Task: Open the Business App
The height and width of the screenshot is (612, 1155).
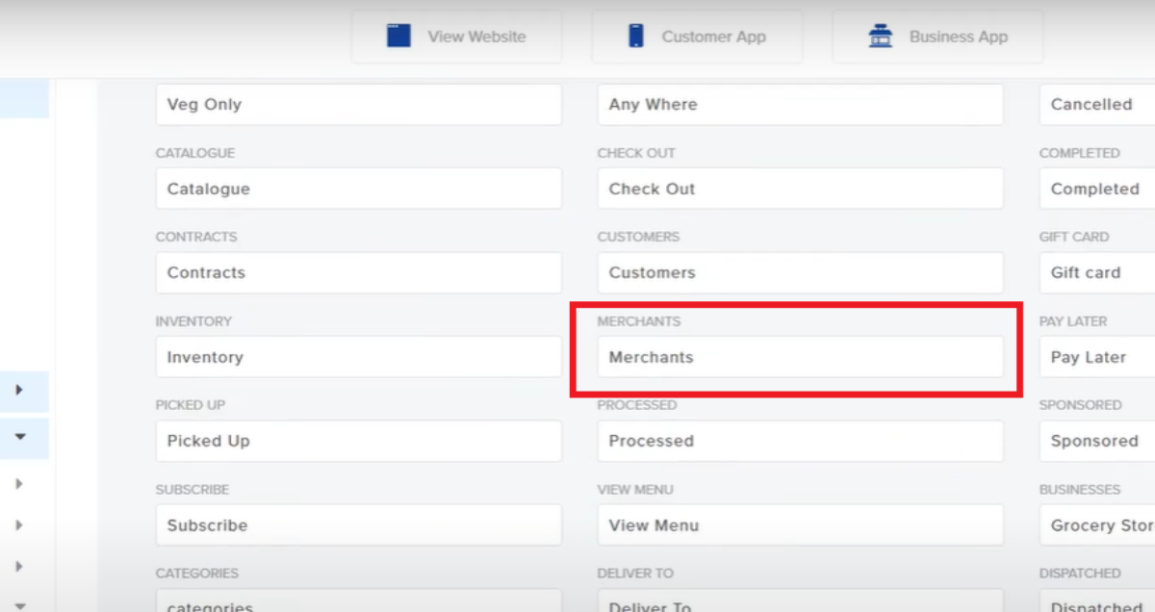Action: click(937, 36)
